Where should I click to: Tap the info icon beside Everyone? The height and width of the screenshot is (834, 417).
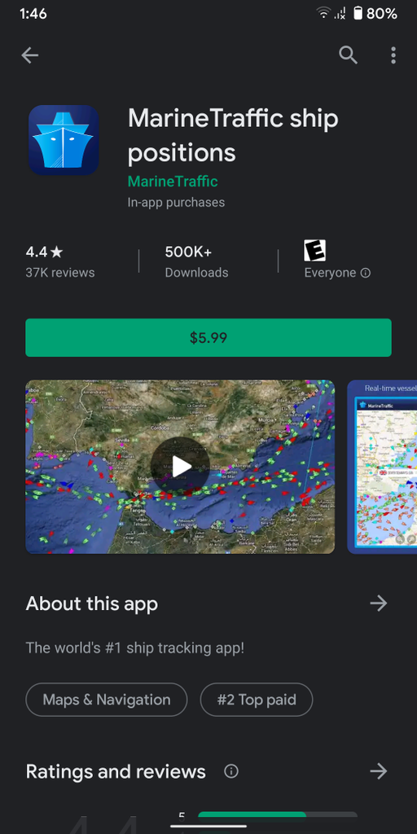[366, 273]
